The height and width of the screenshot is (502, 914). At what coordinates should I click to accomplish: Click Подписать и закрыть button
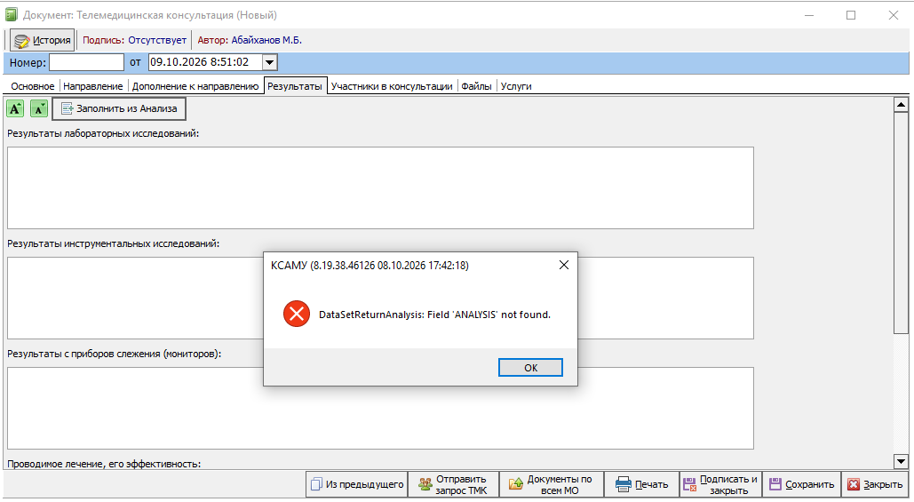pyautogui.click(x=720, y=484)
